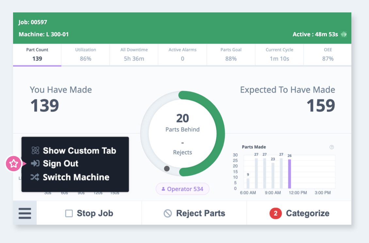This screenshot has height=243, width=369.
Task: Select Show Custom Tab menu entry
Action: [79, 151]
